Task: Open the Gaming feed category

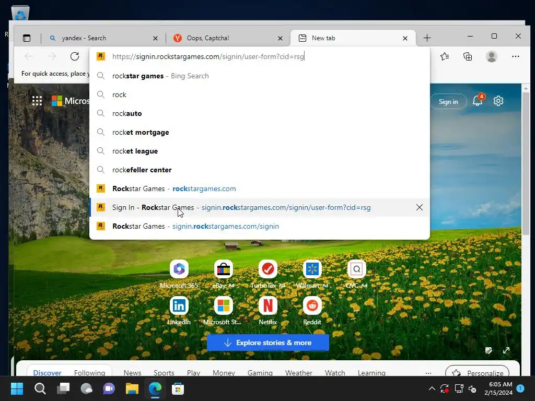Action: coord(260,373)
